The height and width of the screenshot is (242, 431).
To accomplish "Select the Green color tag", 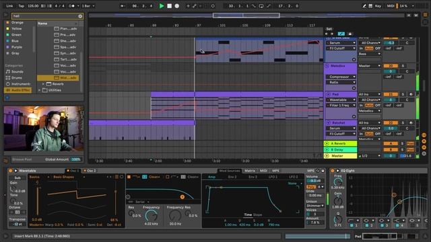I will point(16,35).
